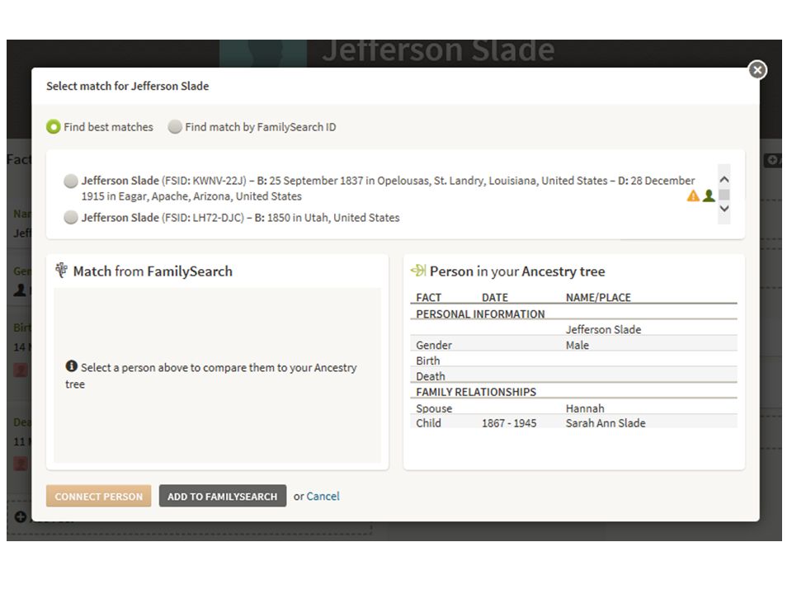Viewport: 792px width, 594px height.
Task: Click the Sarah Ann Slade child entry
Action: pos(606,422)
